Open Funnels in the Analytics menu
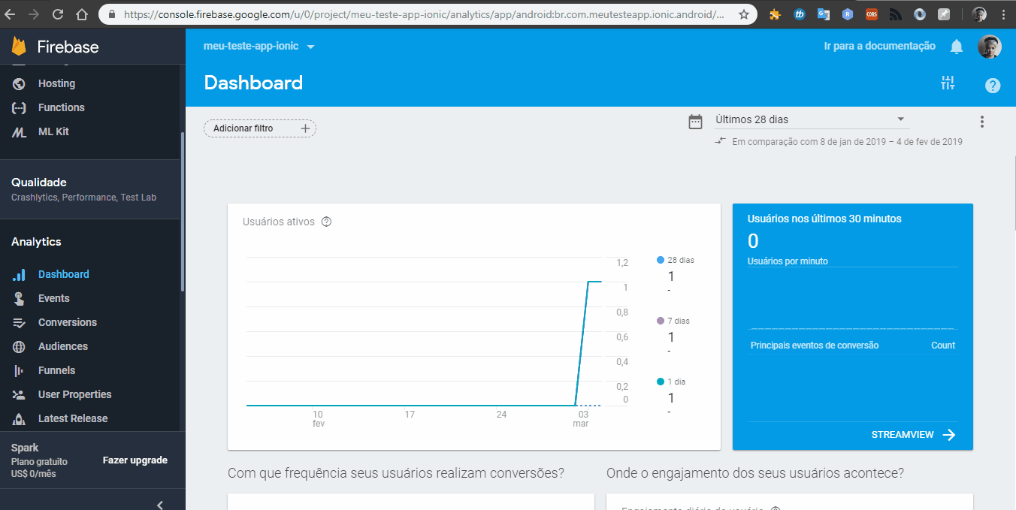This screenshot has height=510, width=1016. pos(57,370)
